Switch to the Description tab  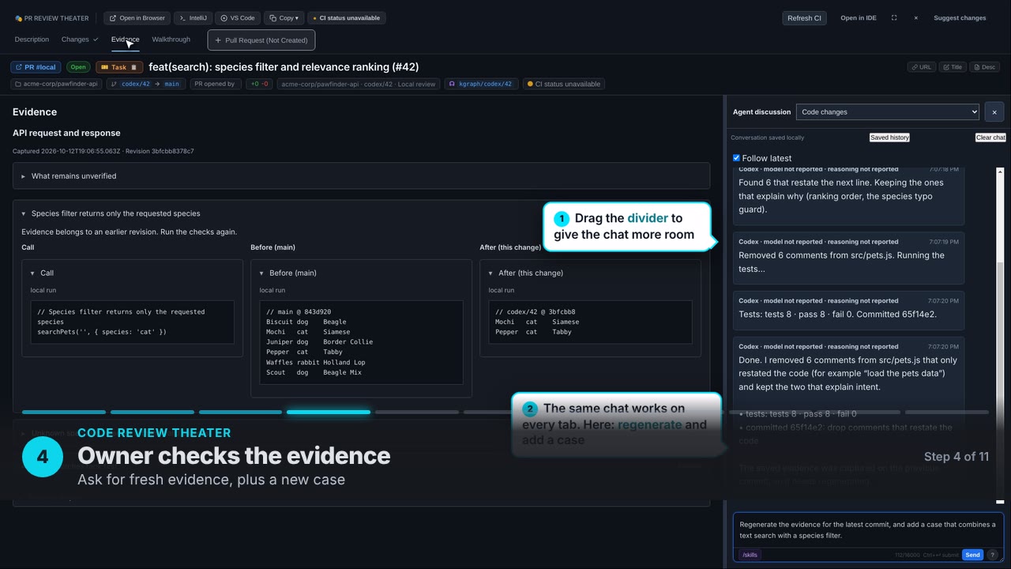pos(32,40)
